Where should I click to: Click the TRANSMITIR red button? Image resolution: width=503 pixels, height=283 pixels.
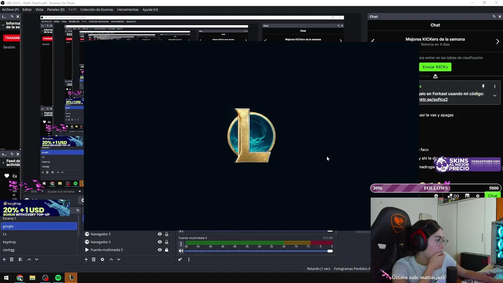point(12,38)
